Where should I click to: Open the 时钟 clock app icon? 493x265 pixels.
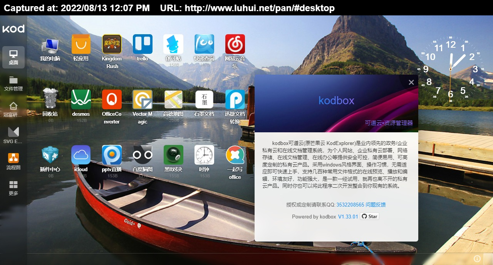click(204, 155)
